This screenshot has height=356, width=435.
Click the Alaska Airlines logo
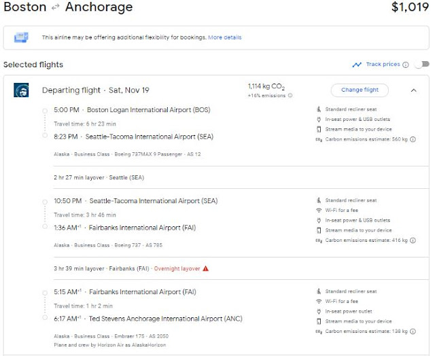tap(21, 91)
